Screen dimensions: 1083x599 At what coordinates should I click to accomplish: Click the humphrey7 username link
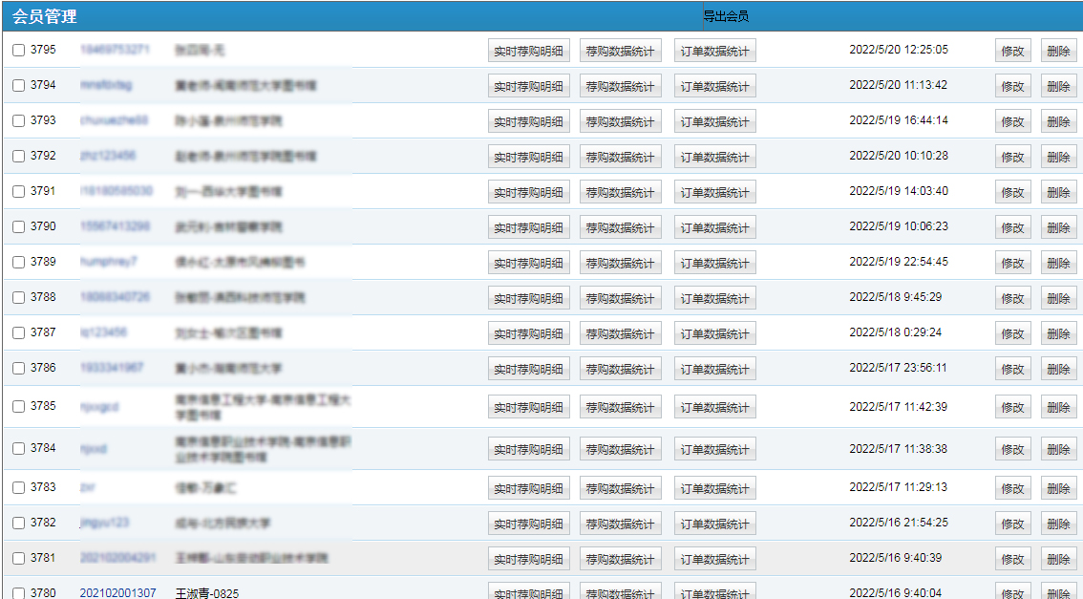tap(108, 262)
